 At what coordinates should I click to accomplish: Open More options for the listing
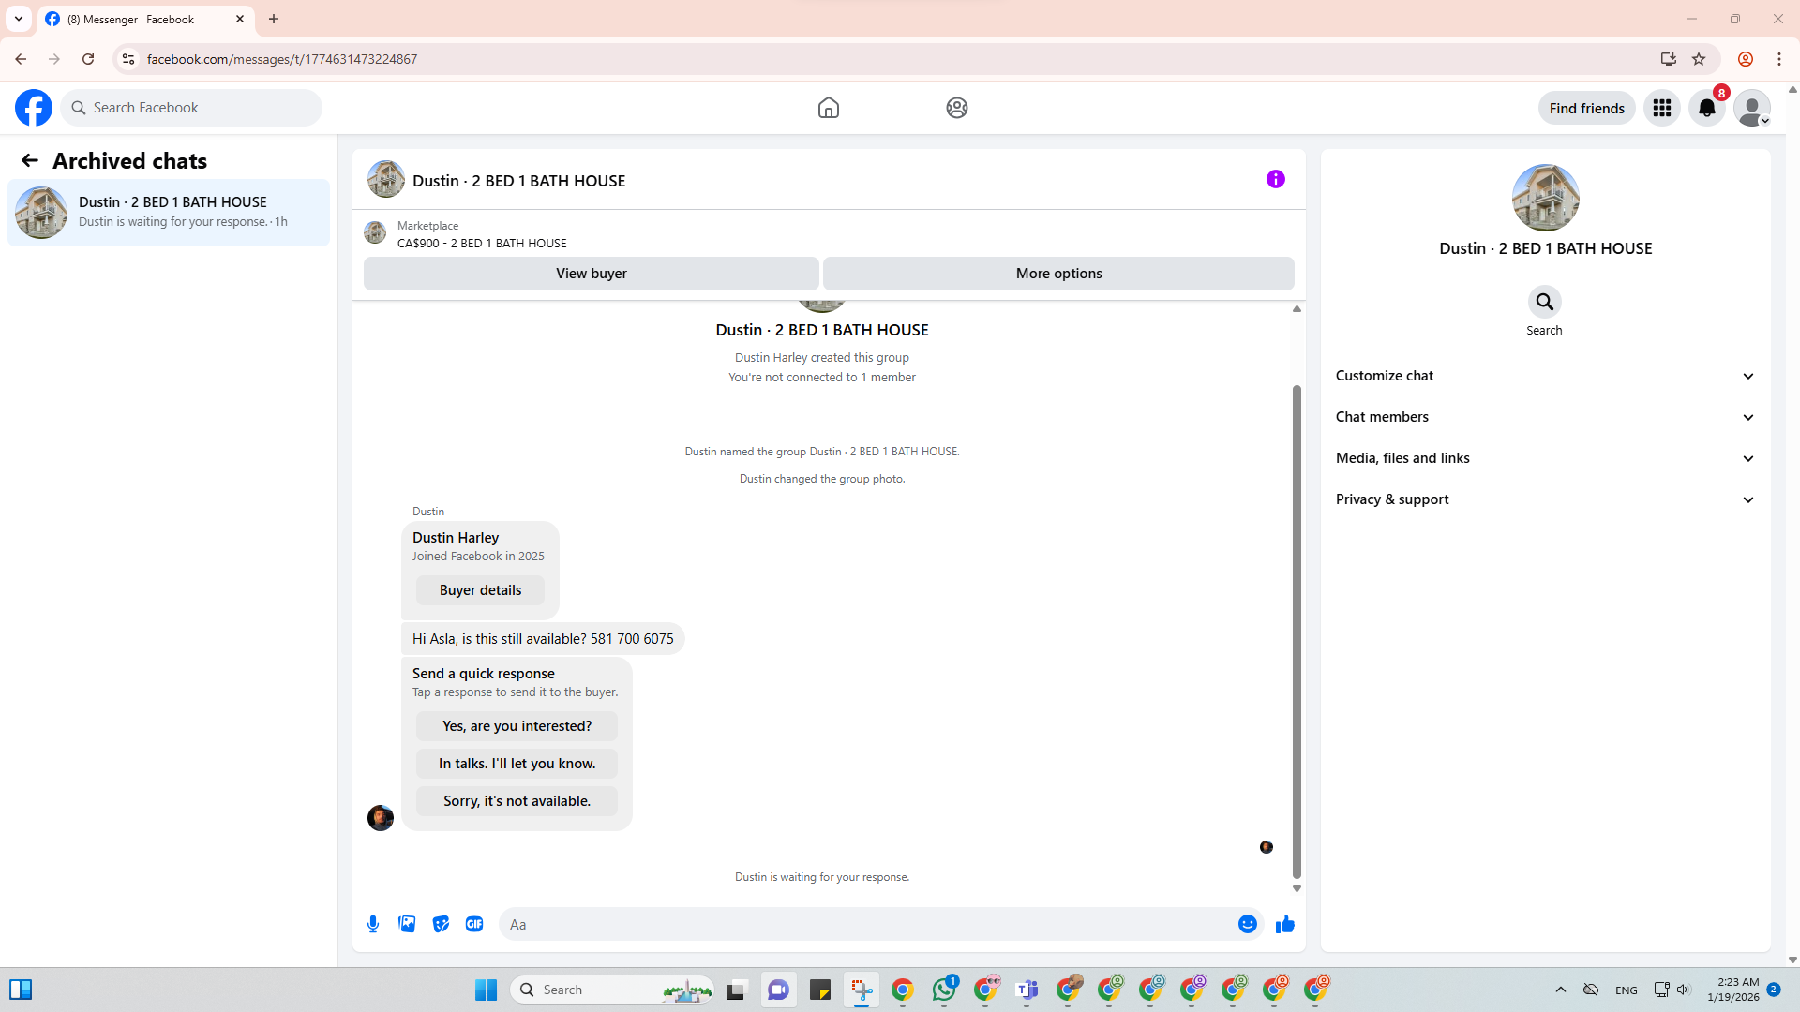pyautogui.click(x=1059, y=274)
